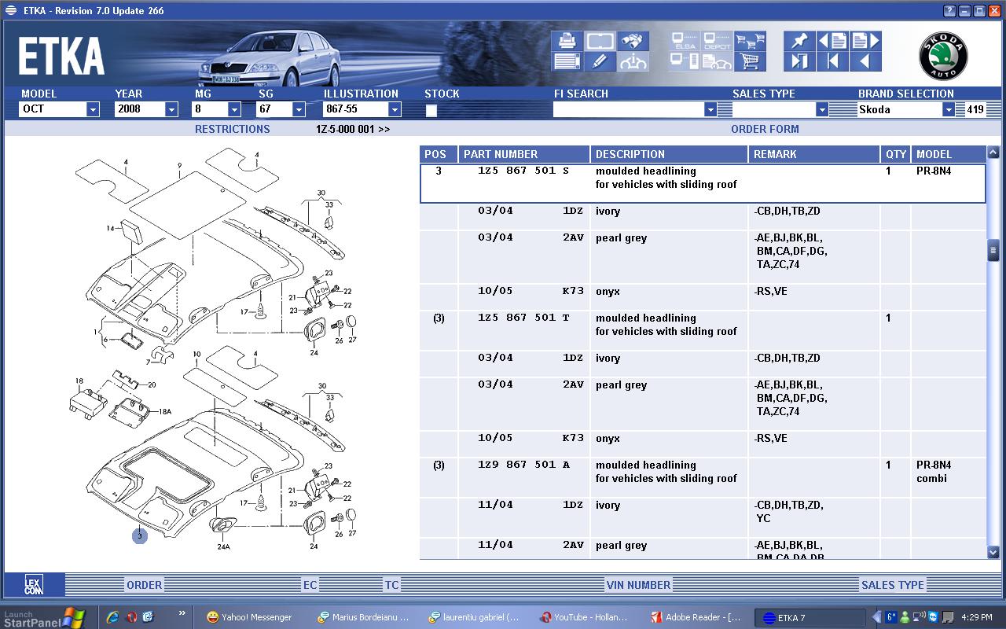Go to the previous illustration page icon
The height and width of the screenshot is (629, 1006).
coord(832,40)
